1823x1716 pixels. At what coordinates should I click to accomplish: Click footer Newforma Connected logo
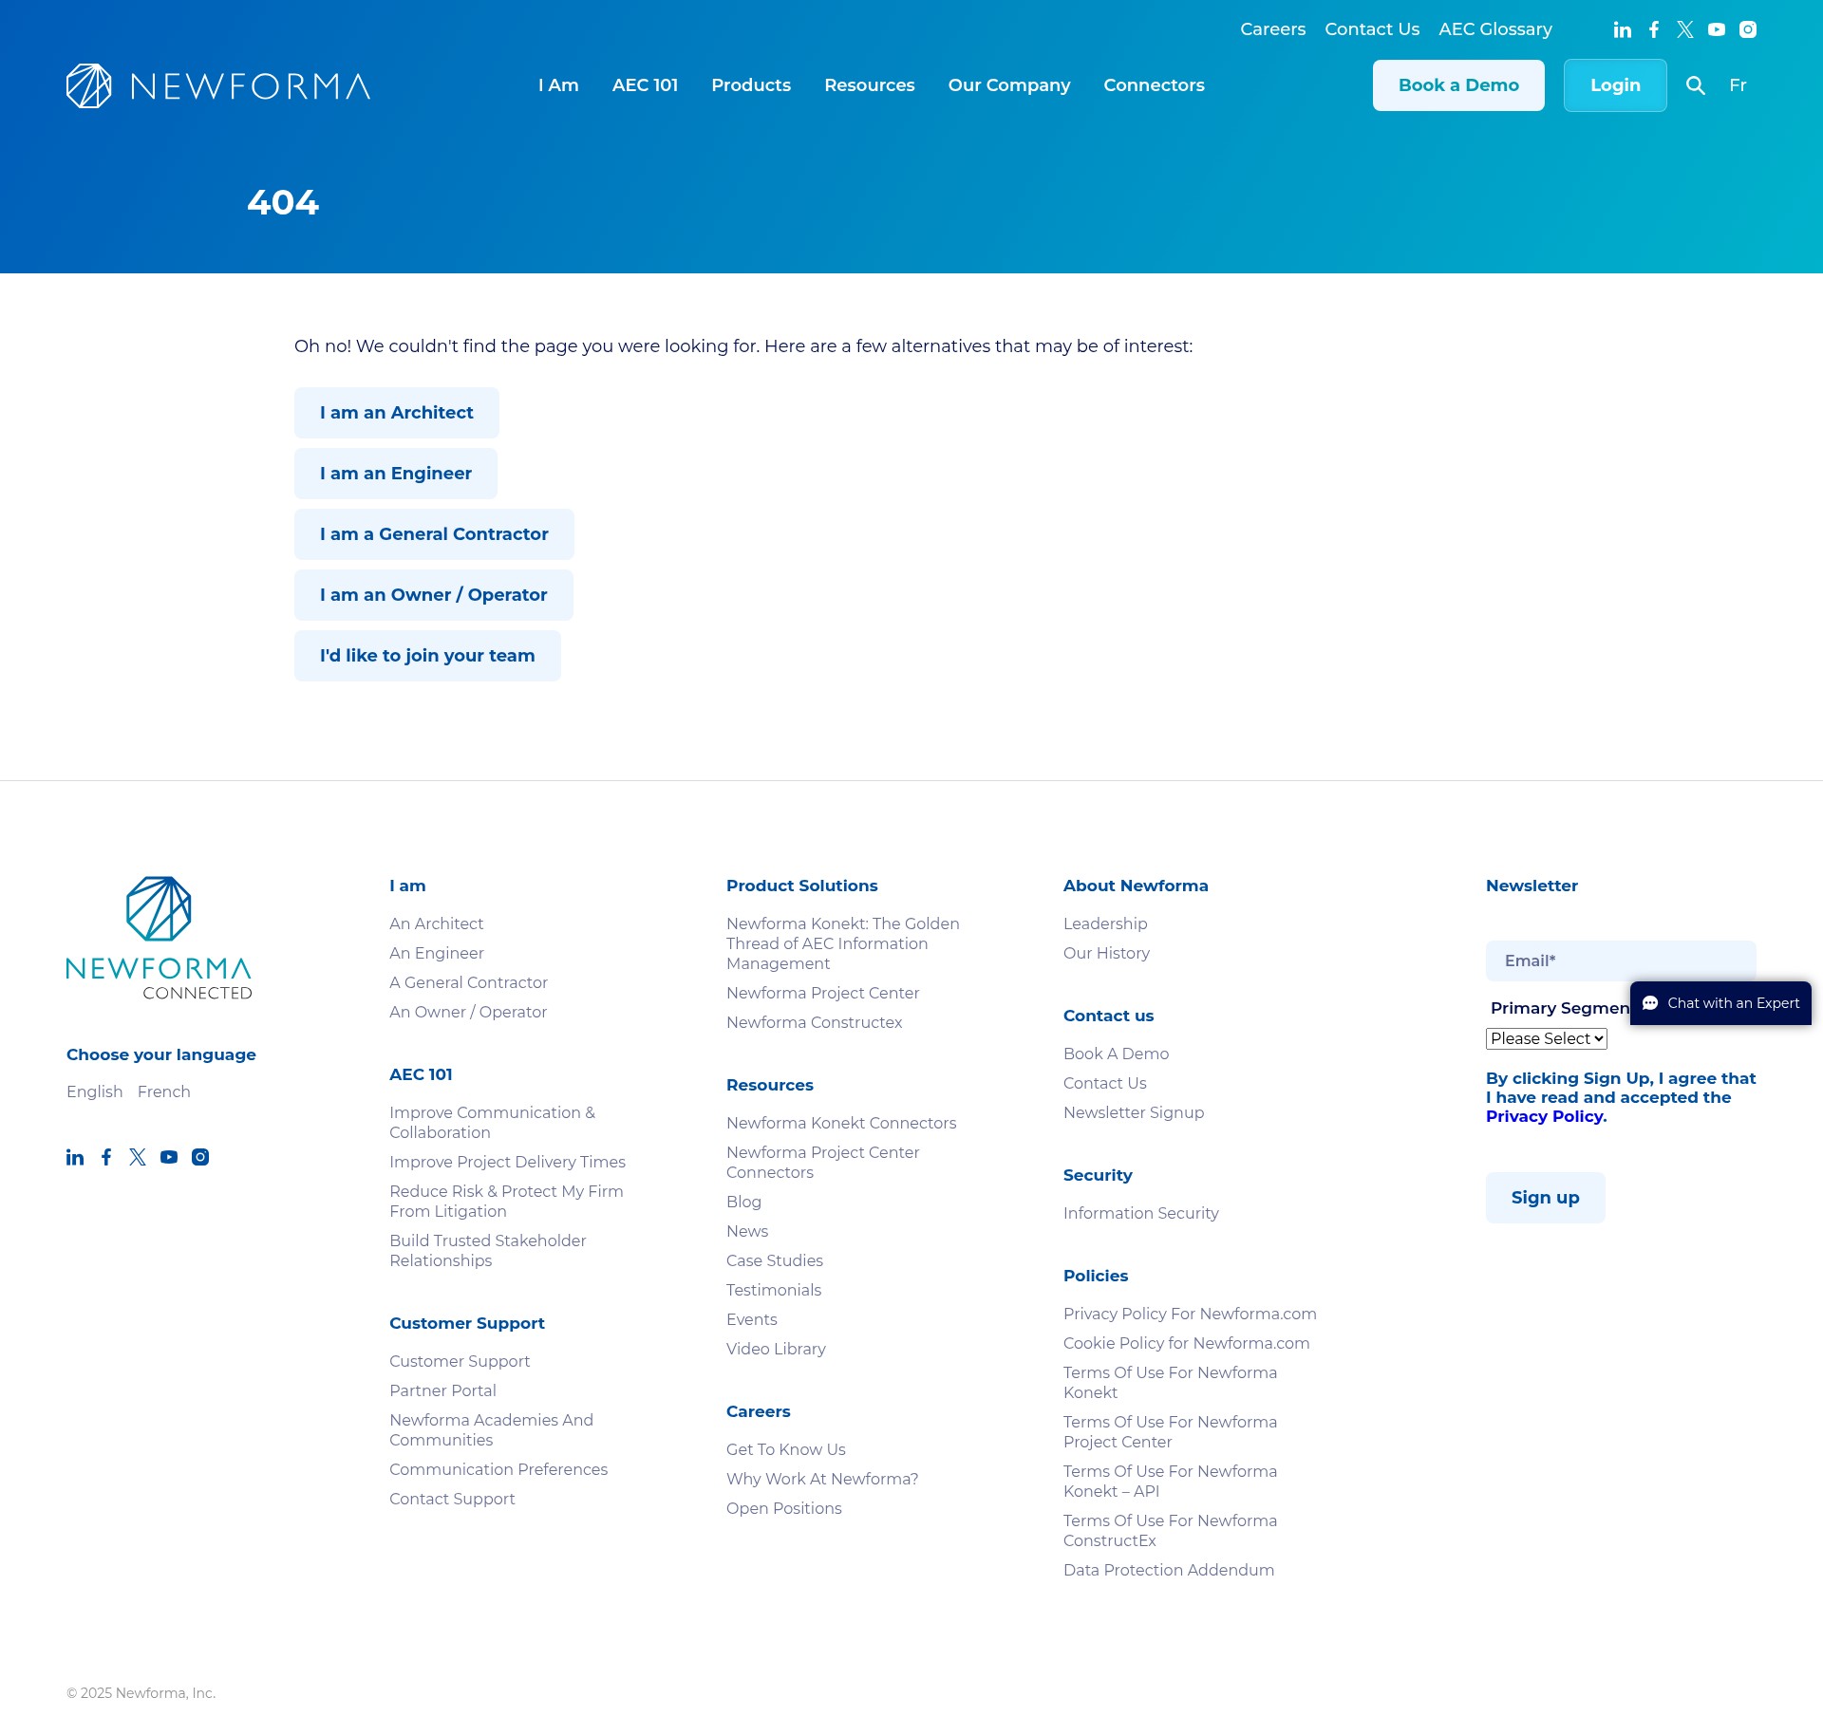click(160, 938)
